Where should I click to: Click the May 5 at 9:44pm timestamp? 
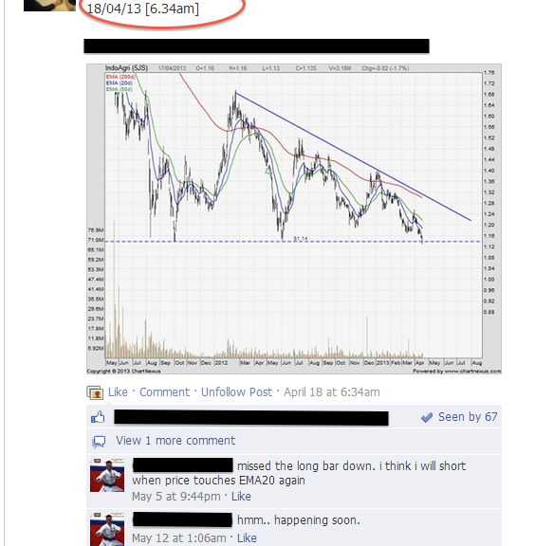pyautogui.click(x=176, y=496)
